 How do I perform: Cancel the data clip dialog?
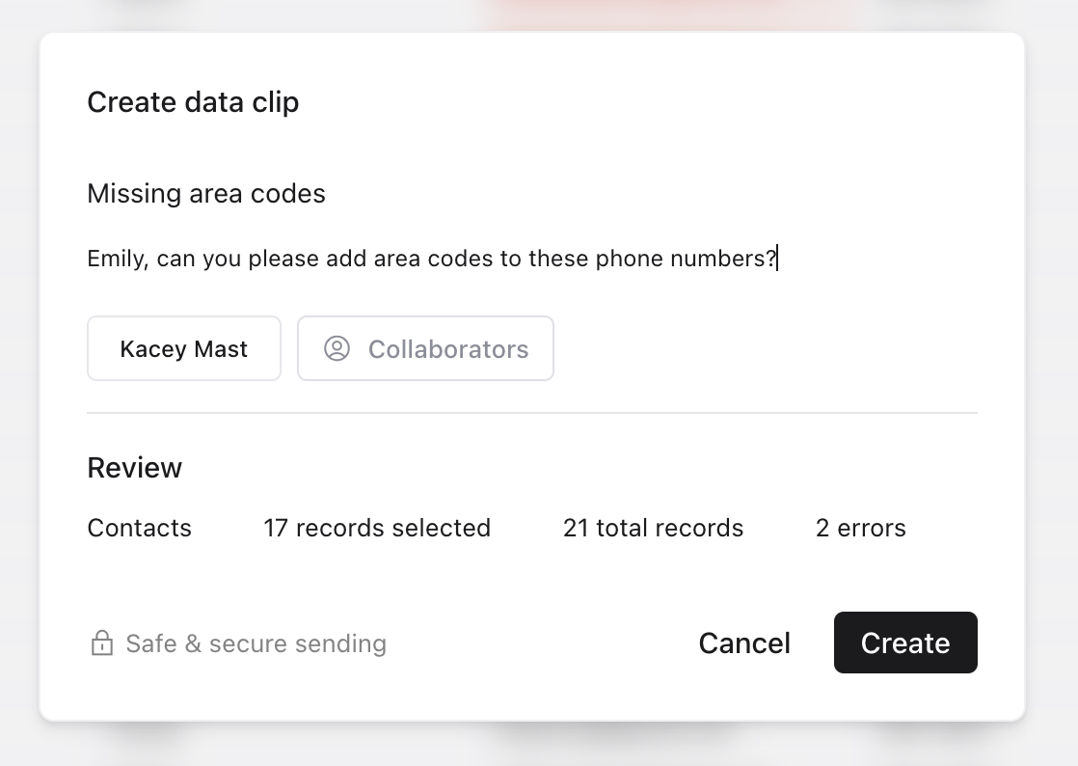pyautogui.click(x=744, y=643)
